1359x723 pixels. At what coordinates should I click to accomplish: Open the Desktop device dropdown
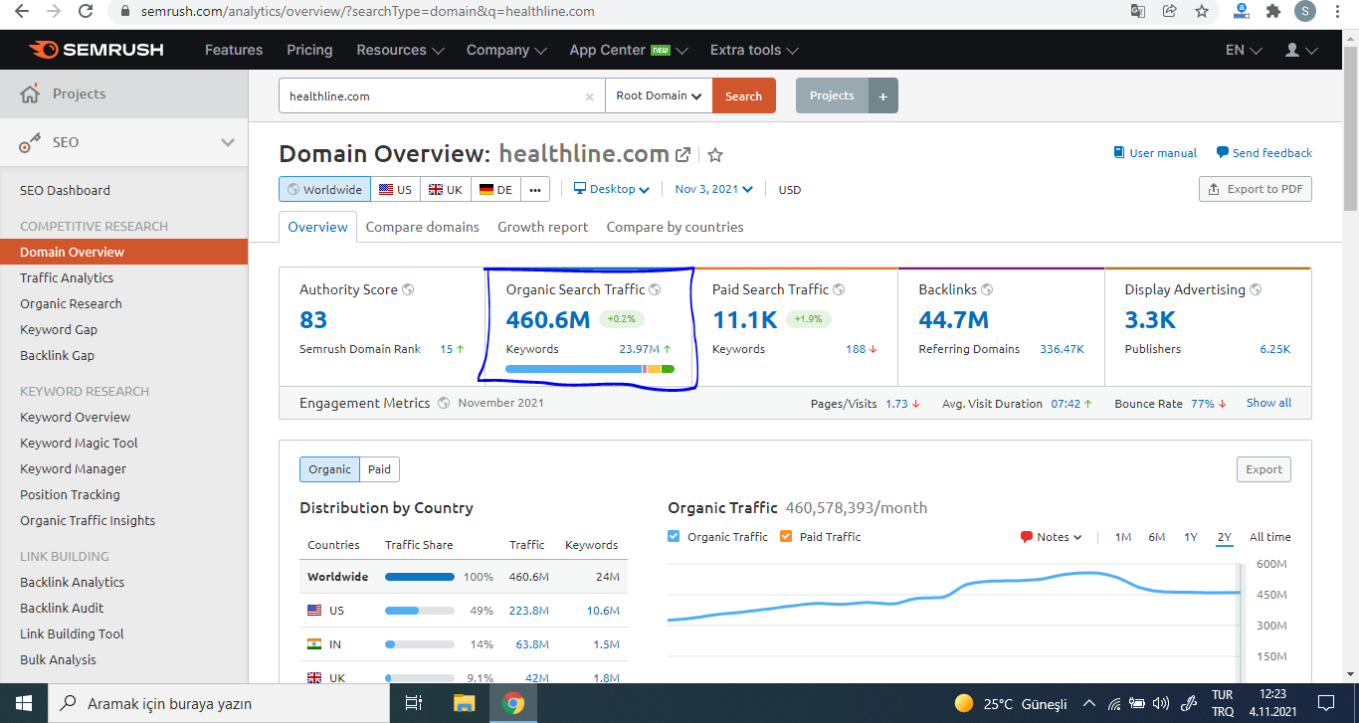(x=611, y=189)
